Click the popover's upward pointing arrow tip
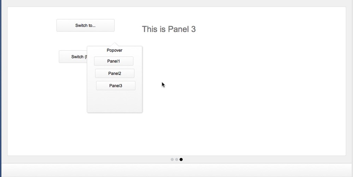Viewport: 353px width, 177px height. [115, 44]
